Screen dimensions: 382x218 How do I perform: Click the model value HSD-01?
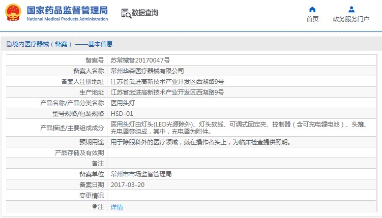pyautogui.click(x=122, y=113)
